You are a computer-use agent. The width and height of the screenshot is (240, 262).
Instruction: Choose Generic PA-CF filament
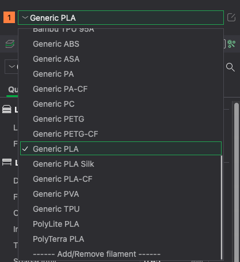[x=121, y=89]
